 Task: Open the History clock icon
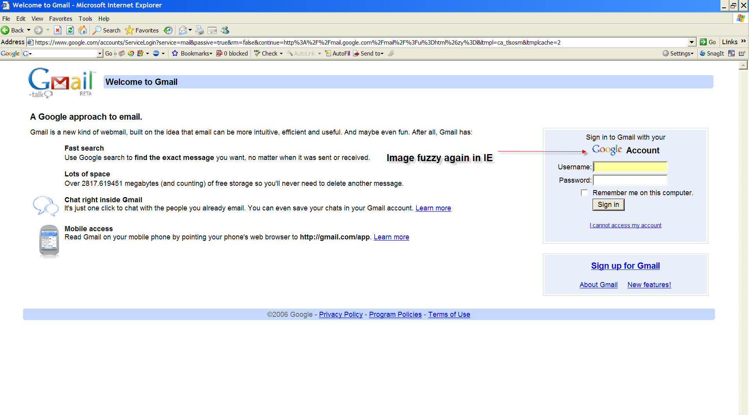point(168,30)
